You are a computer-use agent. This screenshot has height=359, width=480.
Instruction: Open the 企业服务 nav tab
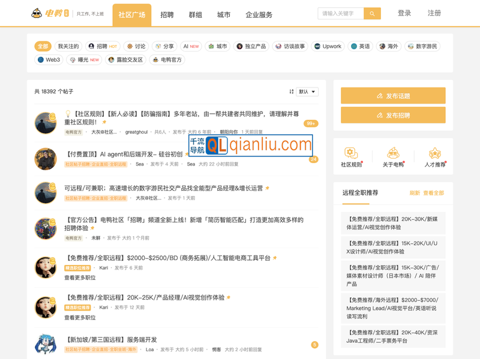pyautogui.click(x=259, y=14)
